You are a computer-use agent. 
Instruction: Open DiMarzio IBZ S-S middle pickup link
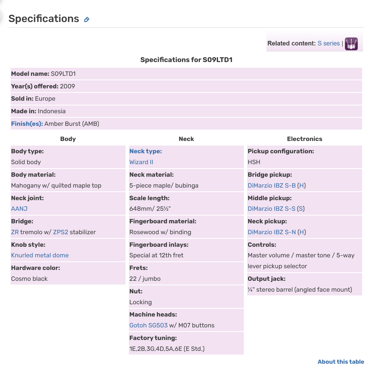[x=271, y=209]
